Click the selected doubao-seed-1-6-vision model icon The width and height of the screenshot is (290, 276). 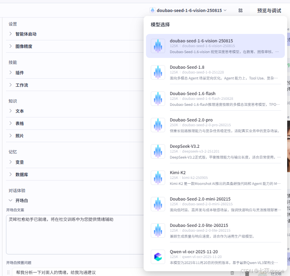[158, 46]
